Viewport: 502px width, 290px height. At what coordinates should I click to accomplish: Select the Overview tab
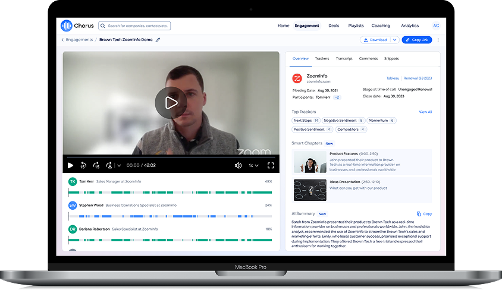(300, 58)
